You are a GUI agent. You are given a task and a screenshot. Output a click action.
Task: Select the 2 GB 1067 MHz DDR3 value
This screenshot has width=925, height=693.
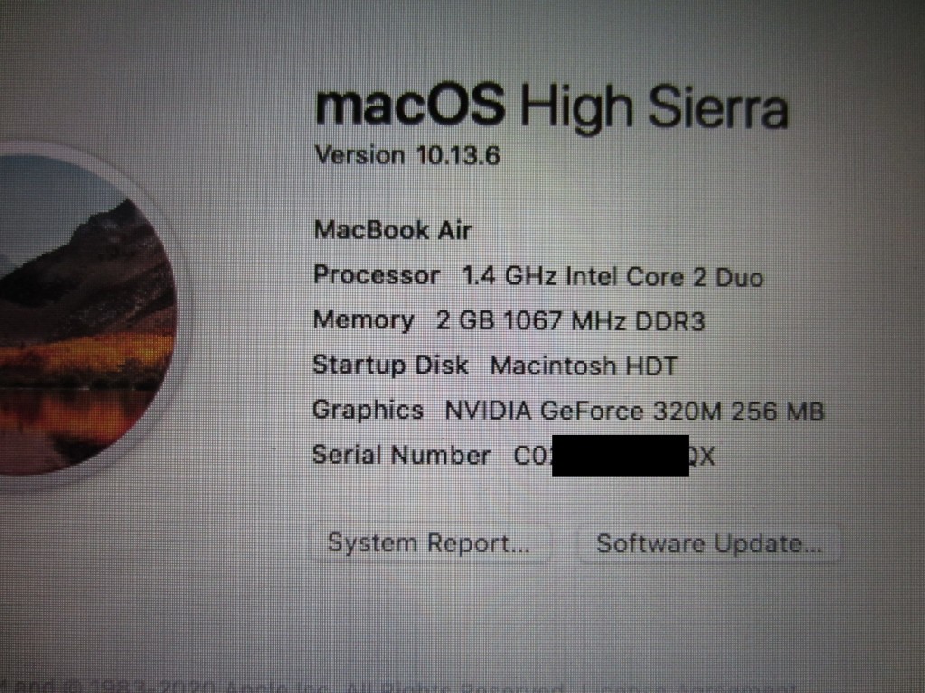pos(571,321)
